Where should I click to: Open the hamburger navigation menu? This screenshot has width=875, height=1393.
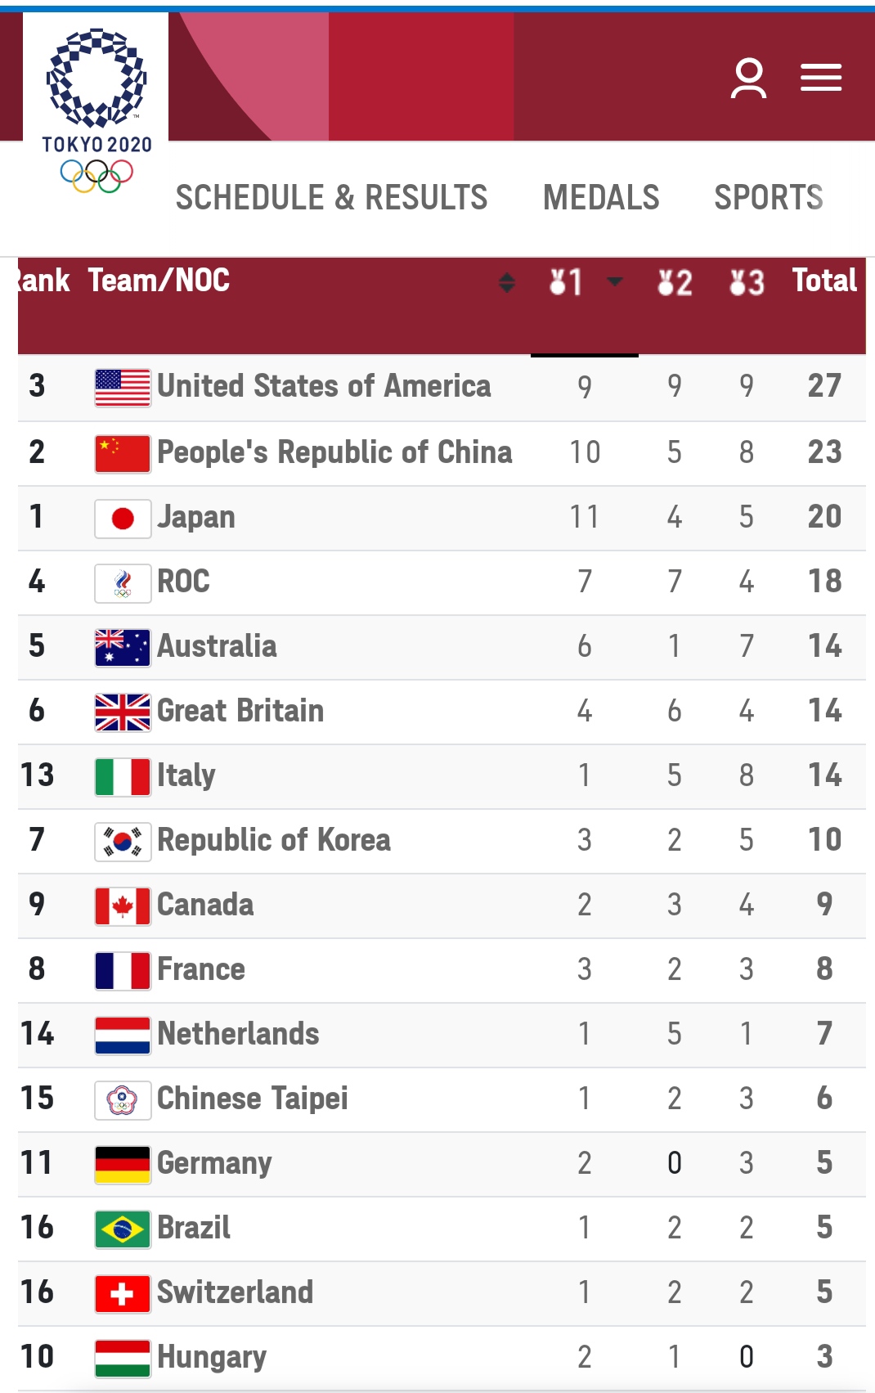820,79
